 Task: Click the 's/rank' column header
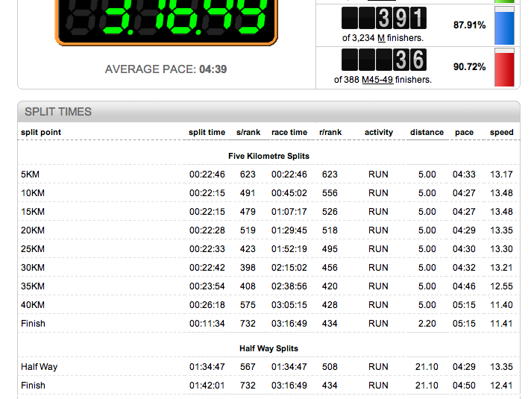[248, 132]
